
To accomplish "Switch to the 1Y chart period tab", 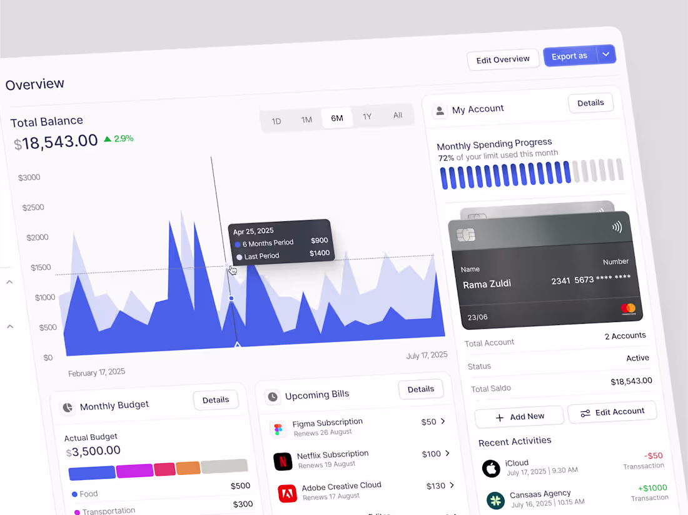I will coord(367,116).
